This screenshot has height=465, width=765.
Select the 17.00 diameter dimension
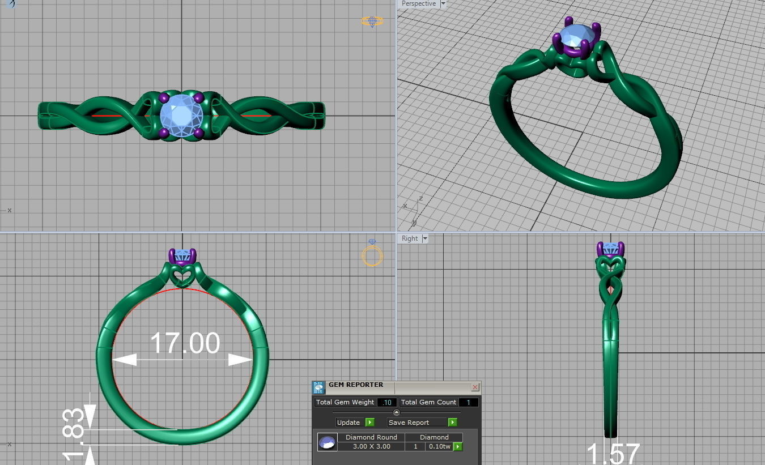tap(185, 344)
